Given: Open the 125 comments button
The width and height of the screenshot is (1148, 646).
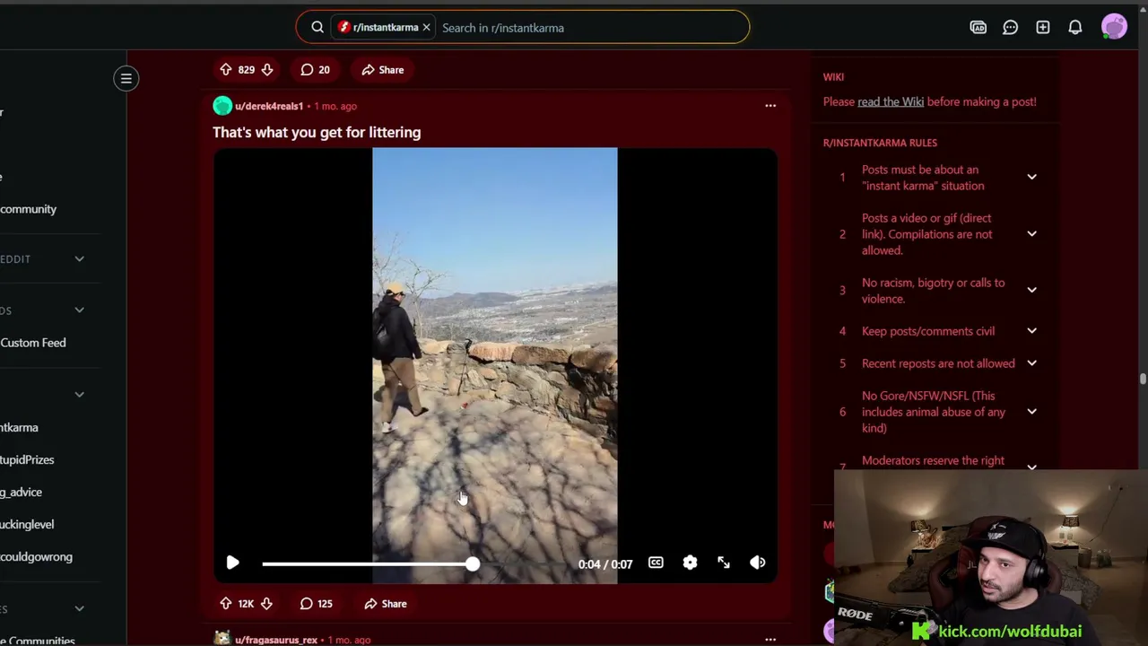Looking at the screenshot, I should [x=316, y=604].
